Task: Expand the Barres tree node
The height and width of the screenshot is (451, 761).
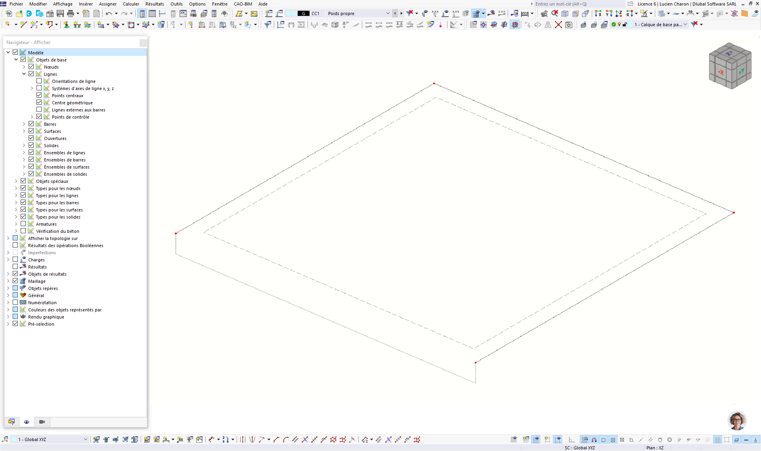Action: pyautogui.click(x=24, y=123)
